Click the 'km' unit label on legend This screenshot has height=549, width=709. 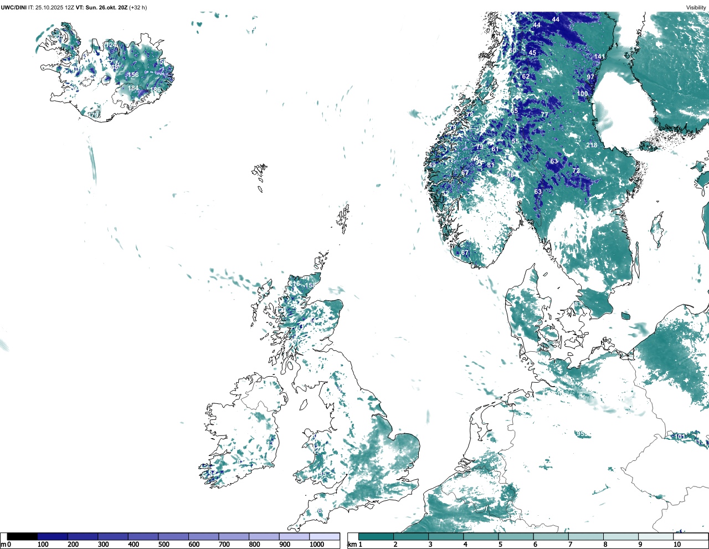click(x=352, y=545)
